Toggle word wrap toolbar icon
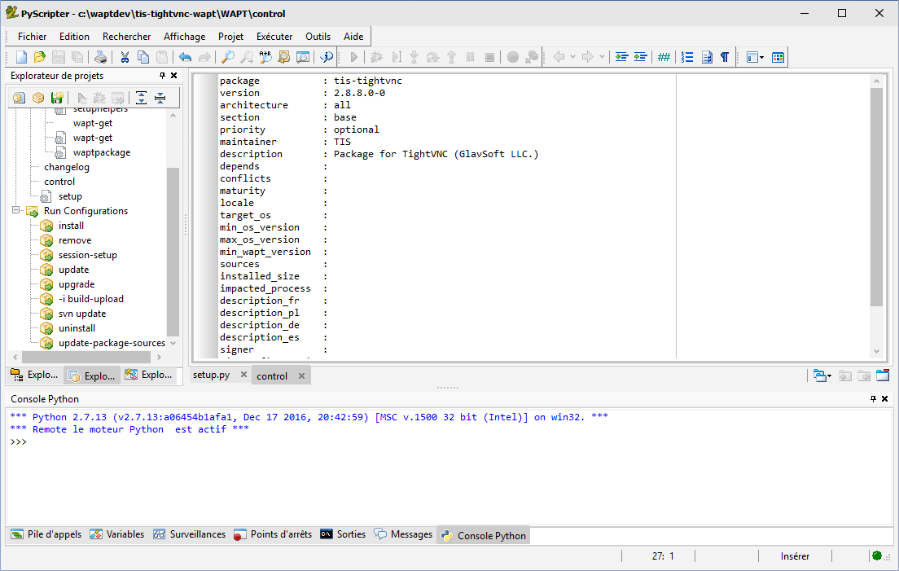 coord(707,57)
